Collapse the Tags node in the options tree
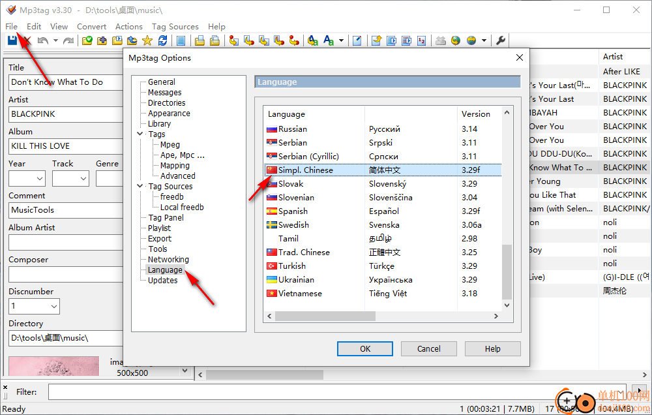The height and width of the screenshot is (415, 652). click(140, 134)
